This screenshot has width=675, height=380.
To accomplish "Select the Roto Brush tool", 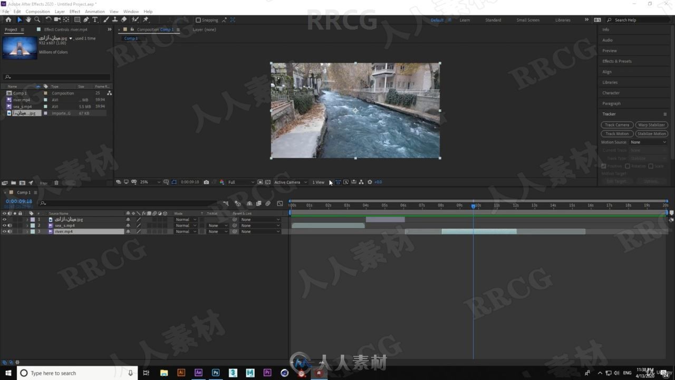I will [136, 20].
